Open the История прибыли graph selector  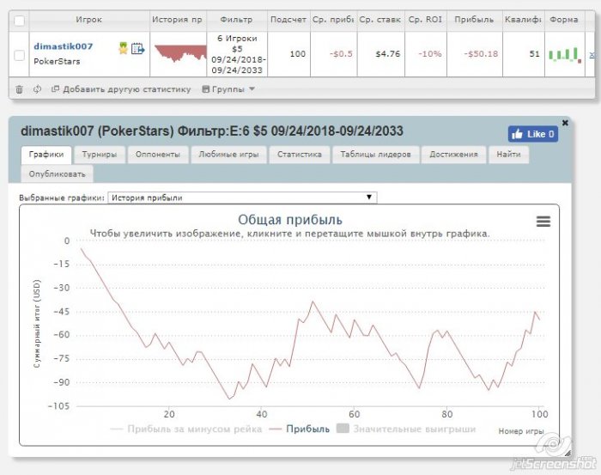click(242, 198)
